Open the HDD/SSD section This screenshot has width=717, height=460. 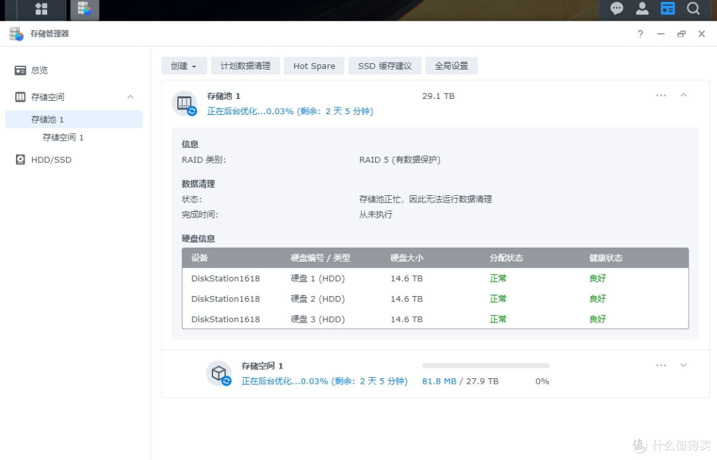click(51, 159)
